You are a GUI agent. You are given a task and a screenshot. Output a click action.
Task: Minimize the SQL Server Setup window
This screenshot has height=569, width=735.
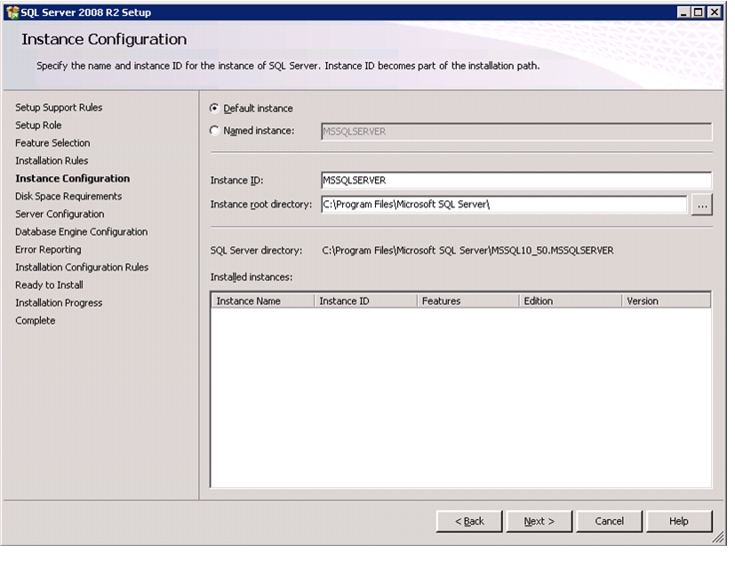(x=684, y=12)
